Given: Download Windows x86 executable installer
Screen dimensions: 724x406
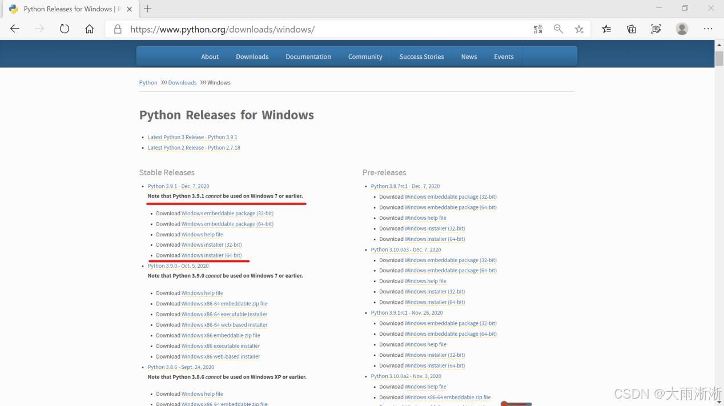Looking at the screenshot, I should click(x=220, y=346).
